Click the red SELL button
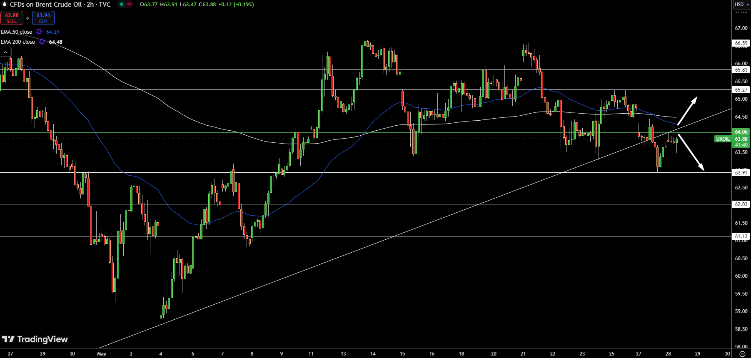The image size is (751, 358). [x=12, y=18]
